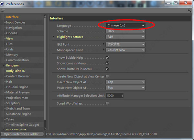Viewport: 194px width, 140px height.
Task: Expand the Renderer tree arrow
Action: (4, 65)
